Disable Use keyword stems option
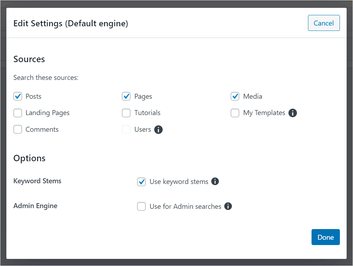This screenshot has width=353, height=266. point(141,181)
